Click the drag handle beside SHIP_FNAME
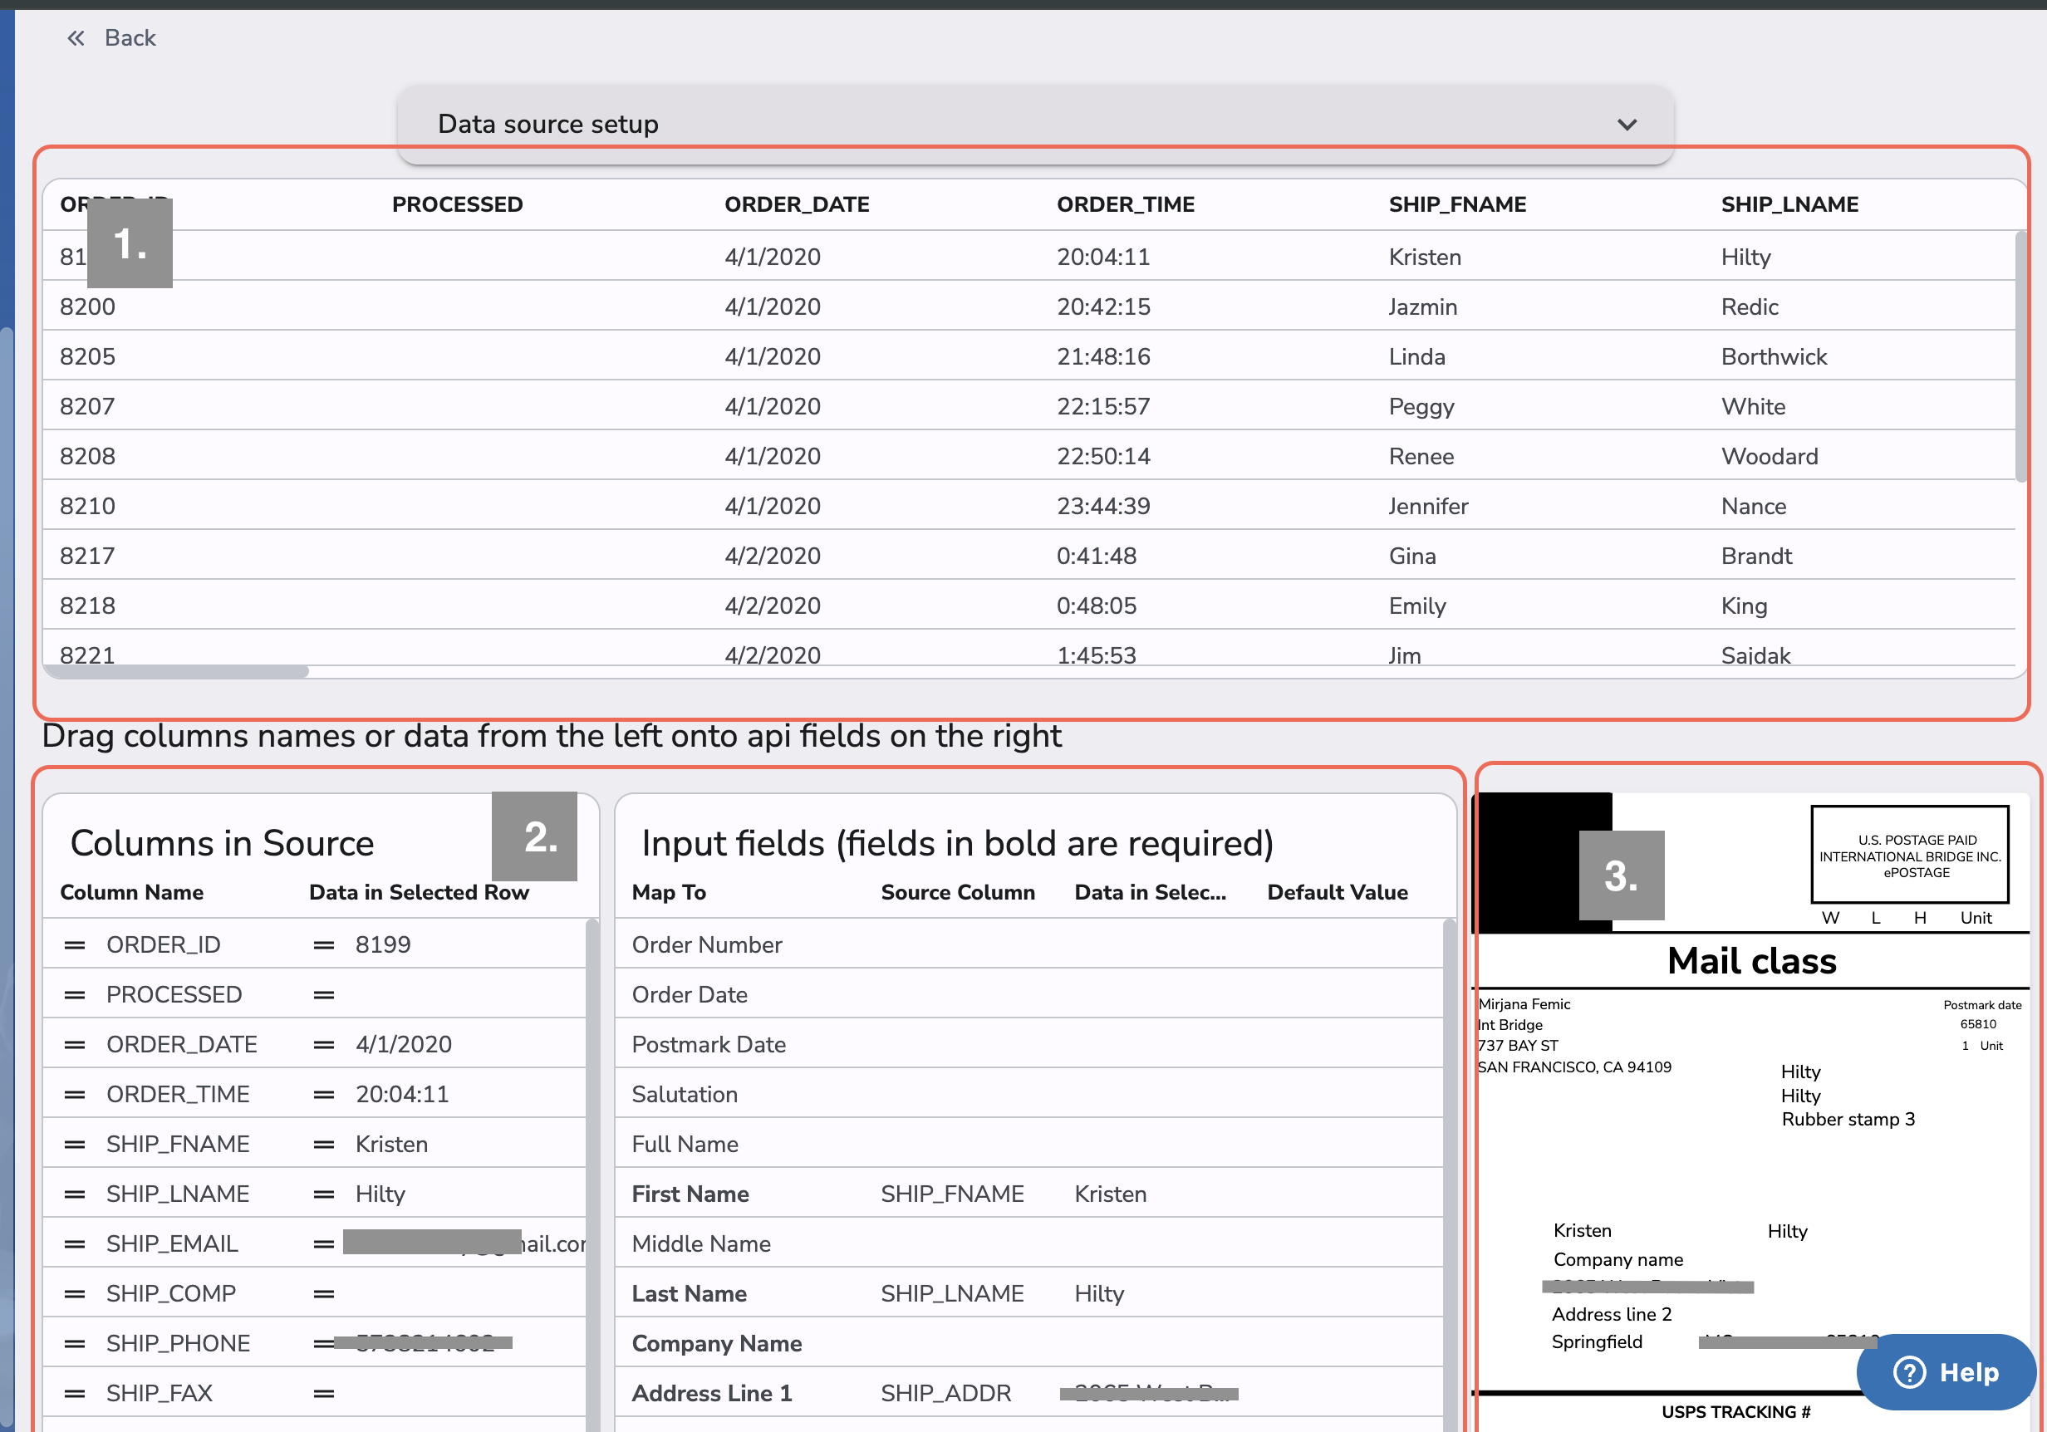This screenshot has height=1432, width=2047. click(x=75, y=1143)
